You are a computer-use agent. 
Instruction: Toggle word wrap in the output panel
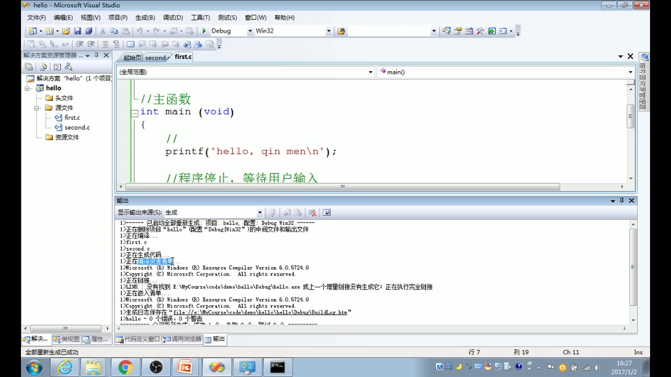pyautogui.click(x=327, y=213)
